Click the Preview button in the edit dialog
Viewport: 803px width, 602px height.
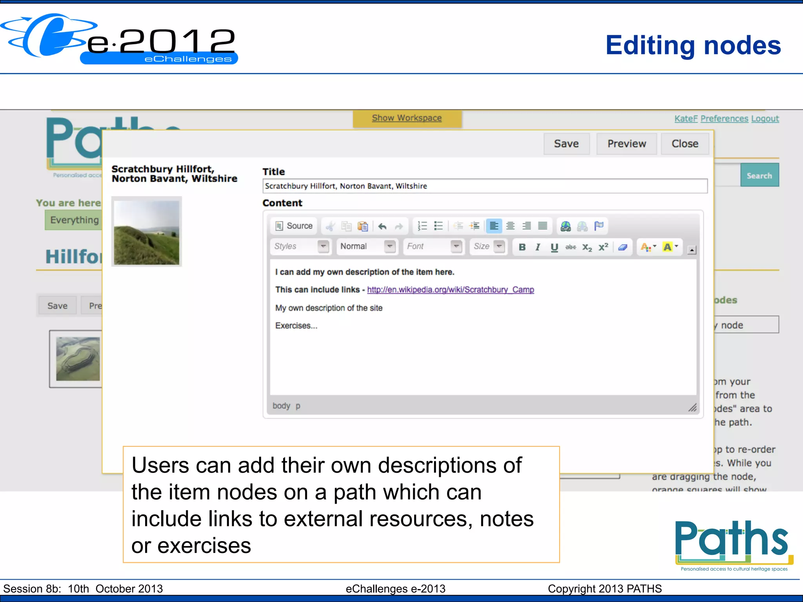(x=627, y=144)
